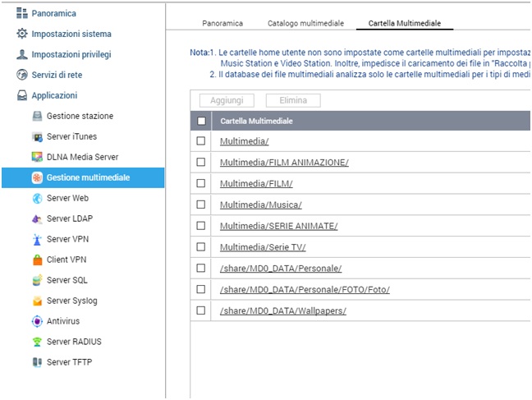The height and width of the screenshot is (400, 532).
Task: Toggle the select-all checkbox in table header
Action: [x=201, y=121]
